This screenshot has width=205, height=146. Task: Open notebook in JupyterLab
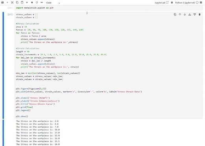pos(161,3)
